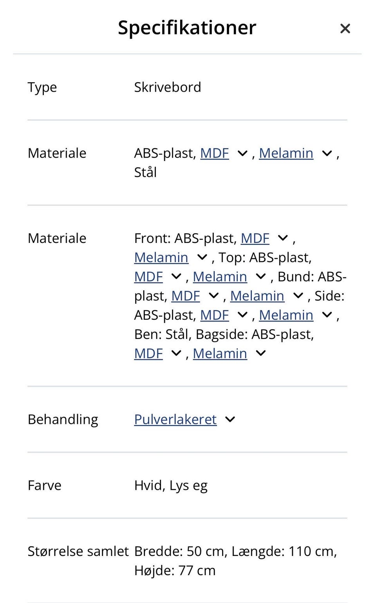Image resolution: width=376 pixels, height=603 pixels.
Task: Open the MDF link in first Materiale row
Action: pyautogui.click(x=214, y=153)
